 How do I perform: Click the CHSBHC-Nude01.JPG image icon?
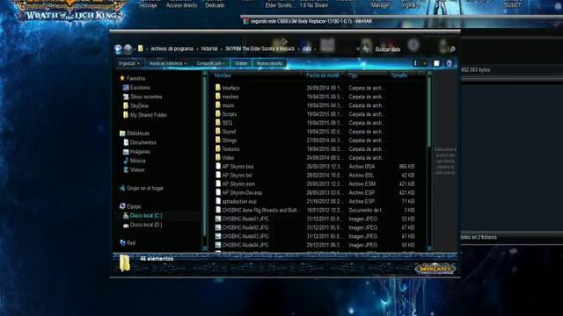[x=218, y=219]
